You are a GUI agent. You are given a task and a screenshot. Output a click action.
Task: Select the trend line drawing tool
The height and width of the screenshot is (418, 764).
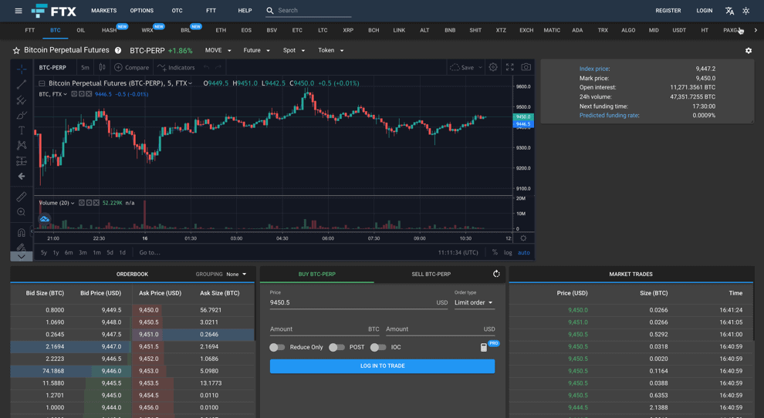[22, 85]
